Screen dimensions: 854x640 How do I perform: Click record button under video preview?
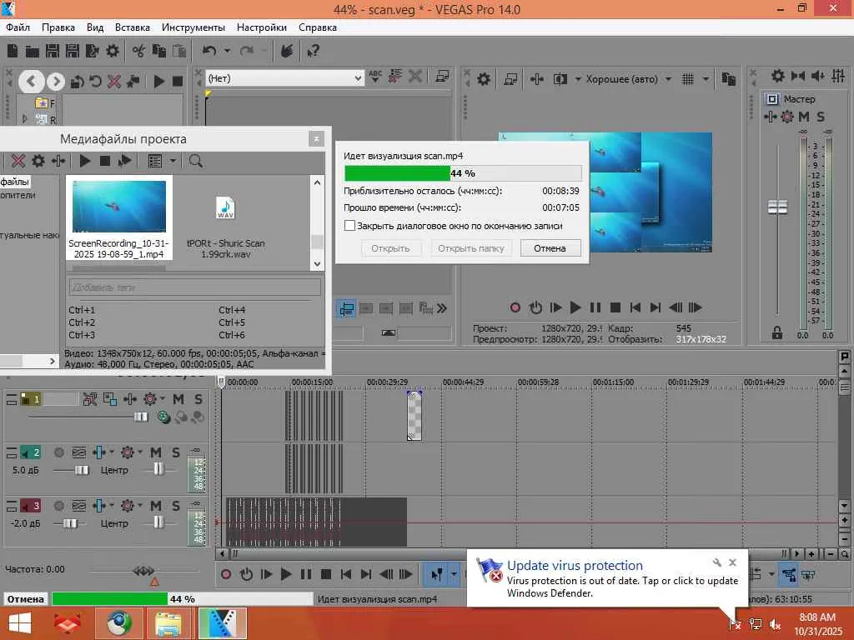(x=515, y=308)
